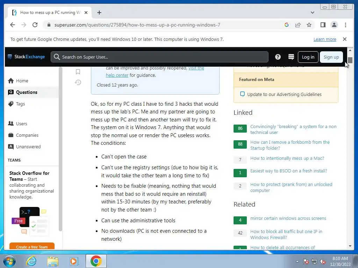Screen dimensions: 358x268
Task: Click the Featured on Meta heading
Action: click(257, 79)
